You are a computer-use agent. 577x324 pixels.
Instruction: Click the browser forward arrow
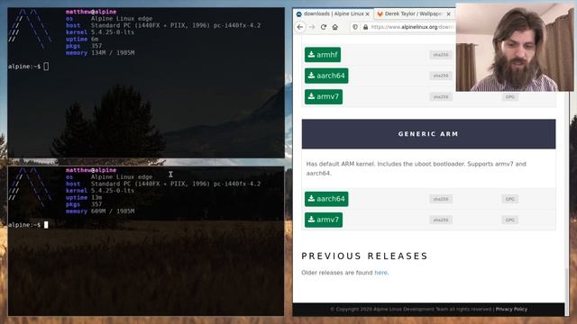pos(312,27)
